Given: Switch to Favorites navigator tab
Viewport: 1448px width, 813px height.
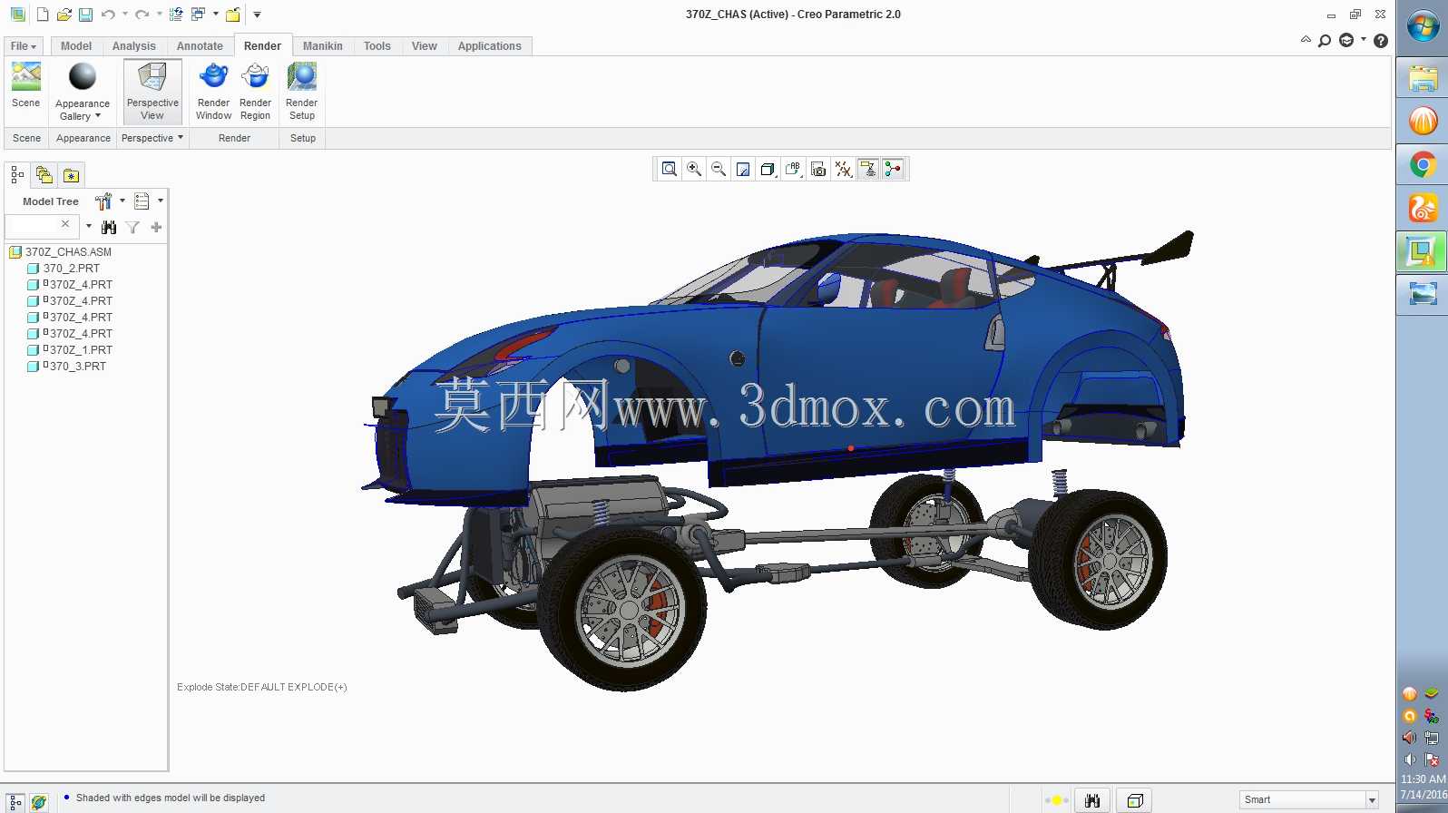Looking at the screenshot, I should click(x=71, y=174).
